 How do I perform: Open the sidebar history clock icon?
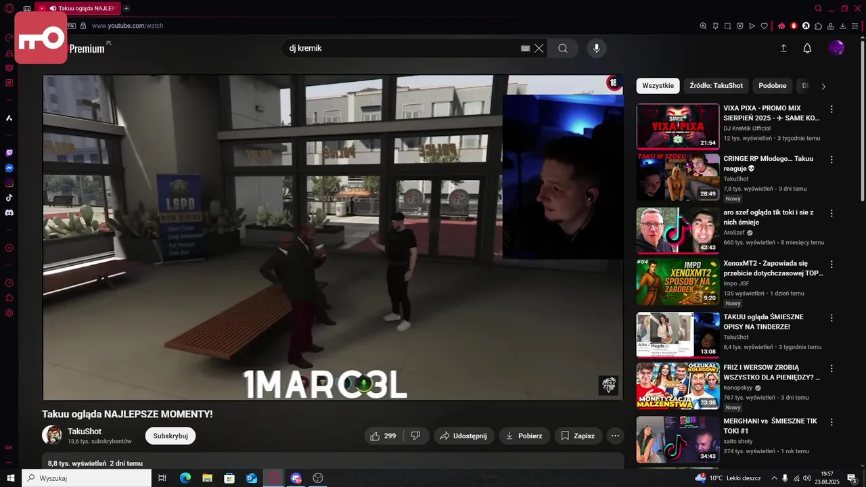(9, 283)
